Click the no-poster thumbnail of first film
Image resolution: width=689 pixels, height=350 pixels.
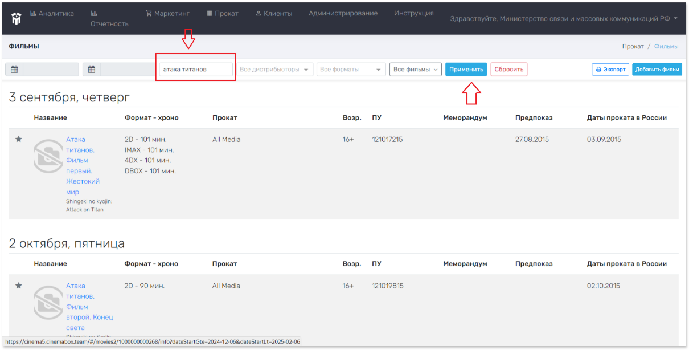pos(48,156)
